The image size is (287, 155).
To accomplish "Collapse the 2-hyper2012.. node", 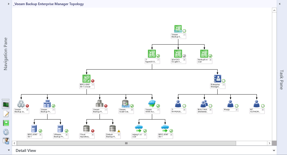I will pos(158,60).
